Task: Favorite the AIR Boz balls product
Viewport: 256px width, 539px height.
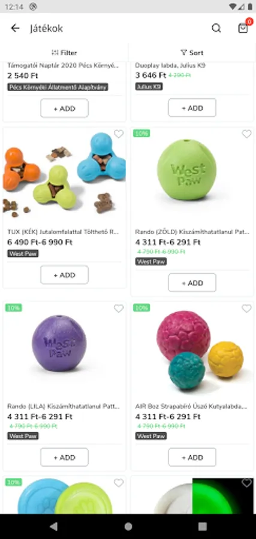Action: pos(246,308)
